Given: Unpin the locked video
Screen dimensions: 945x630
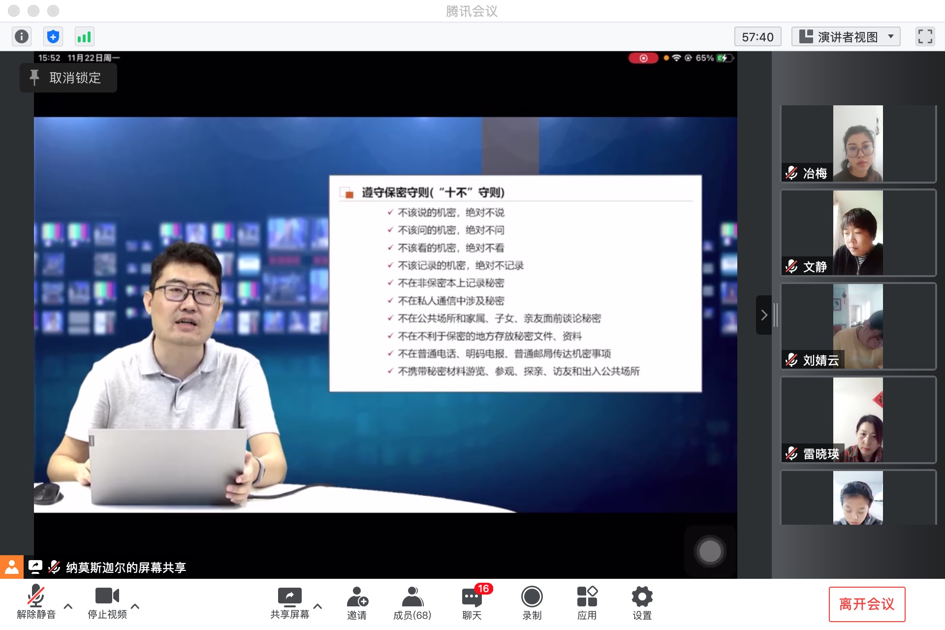Looking at the screenshot, I should click(68, 78).
